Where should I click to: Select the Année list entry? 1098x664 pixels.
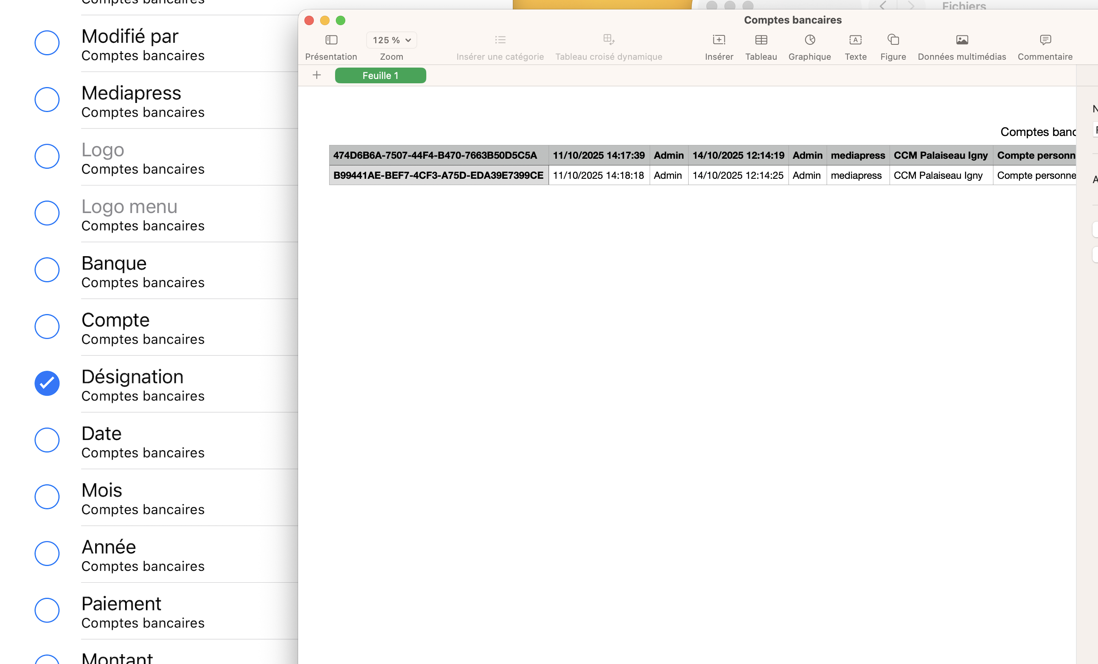tap(143, 554)
